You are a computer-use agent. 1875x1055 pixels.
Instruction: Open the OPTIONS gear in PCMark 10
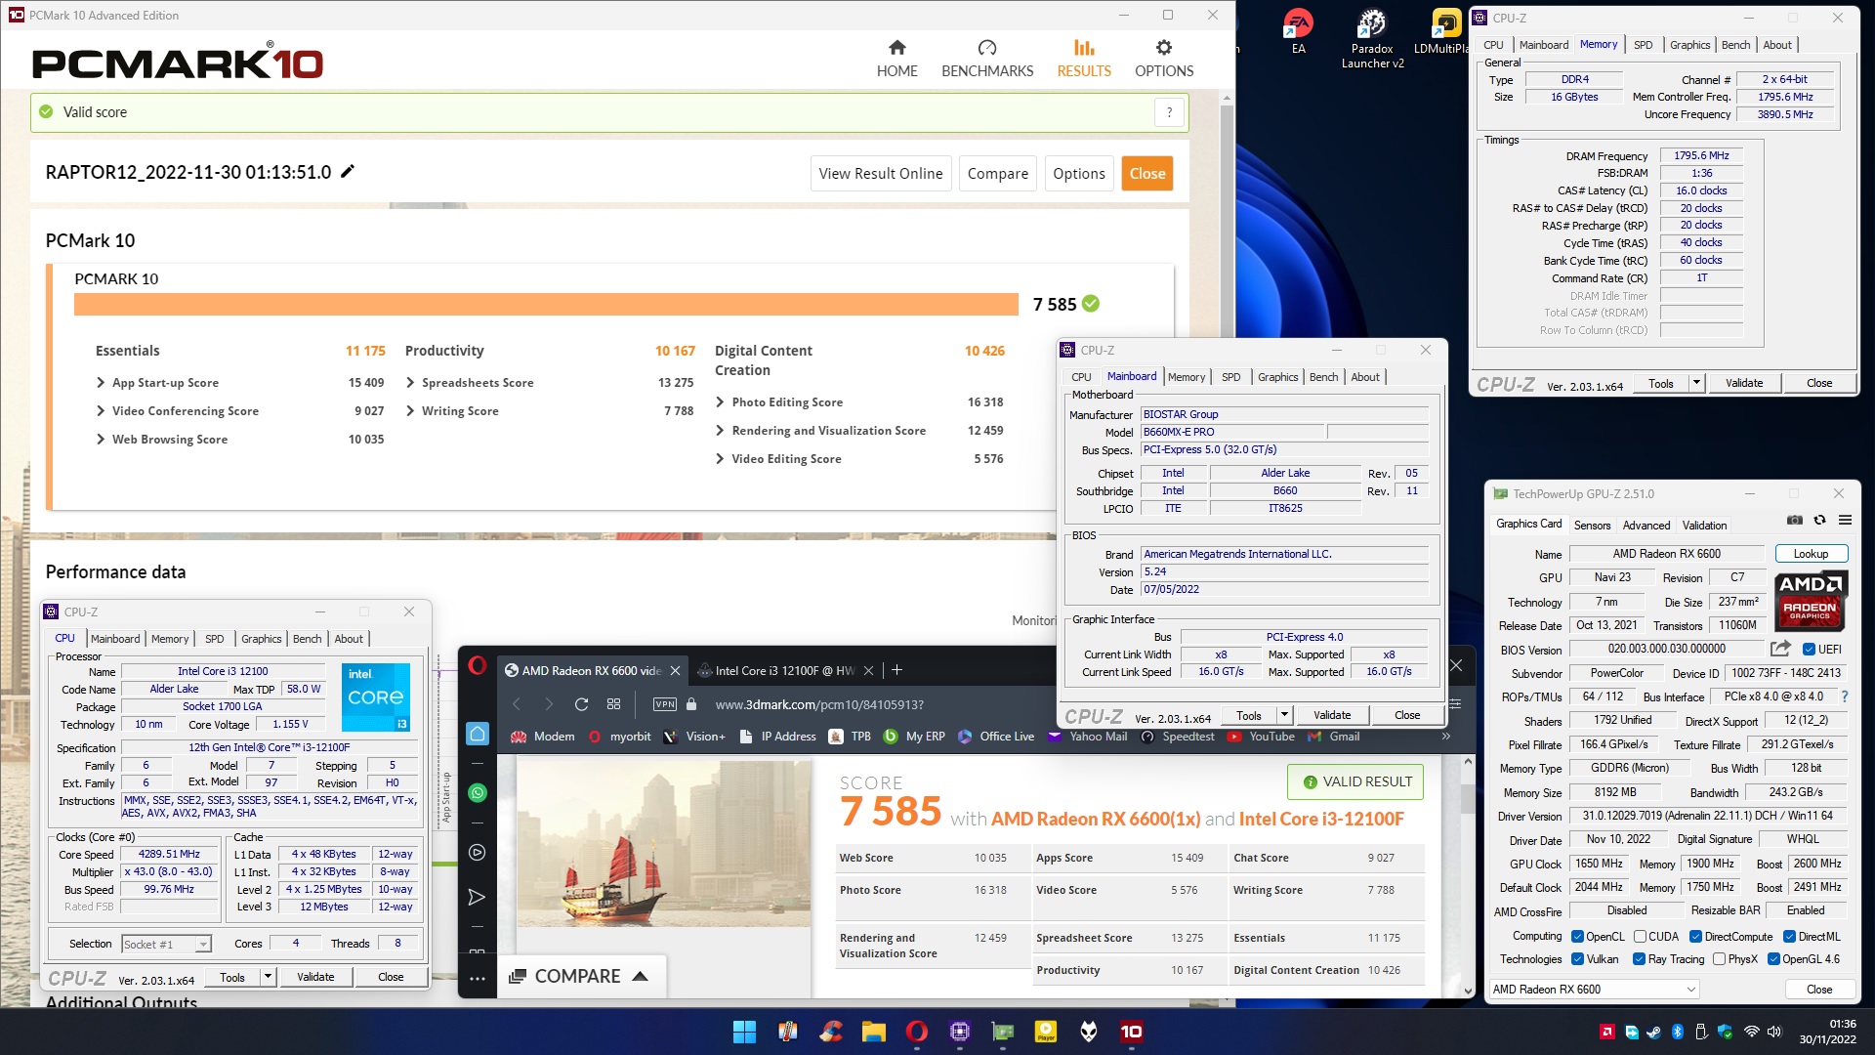[1164, 59]
